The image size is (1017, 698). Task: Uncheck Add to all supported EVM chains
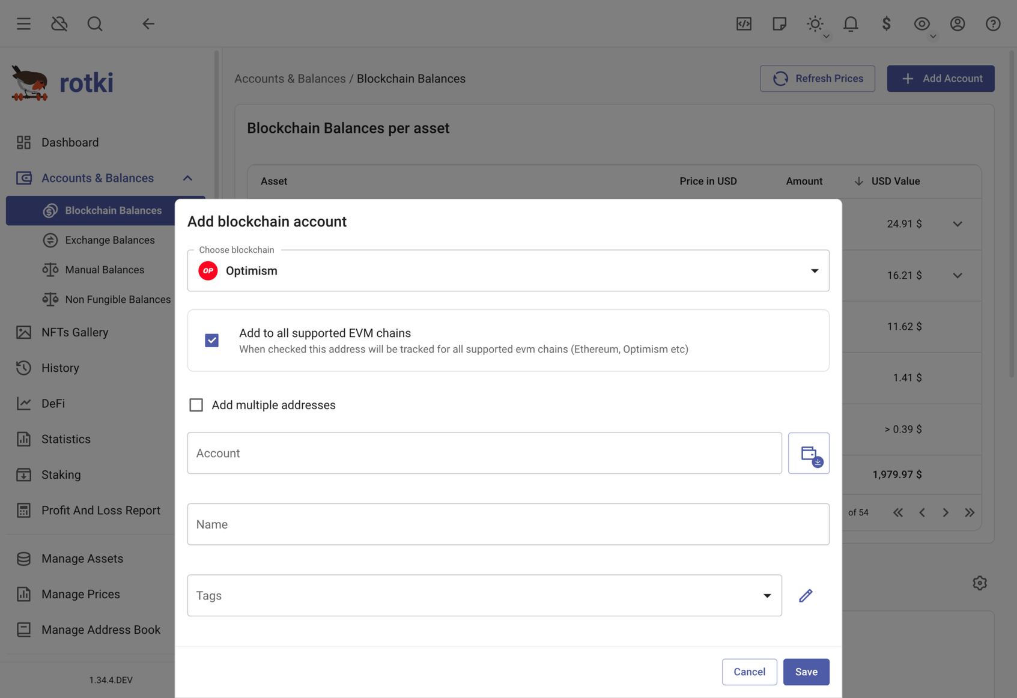pyautogui.click(x=211, y=341)
